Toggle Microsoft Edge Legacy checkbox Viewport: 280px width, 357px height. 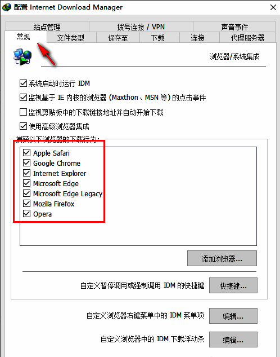point(27,193)
